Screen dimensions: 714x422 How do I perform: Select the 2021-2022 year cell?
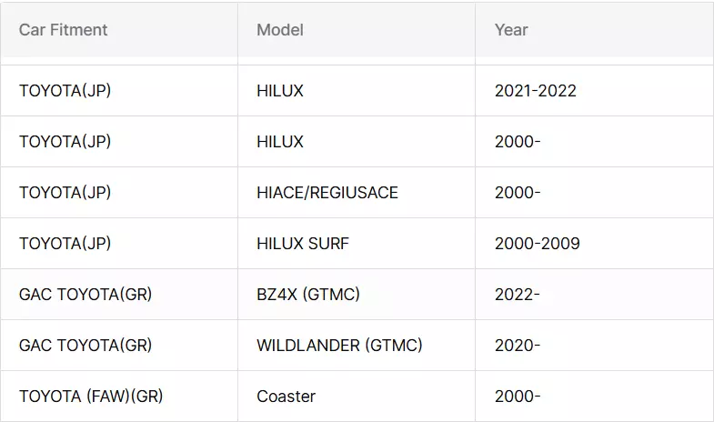coord(536,91)
